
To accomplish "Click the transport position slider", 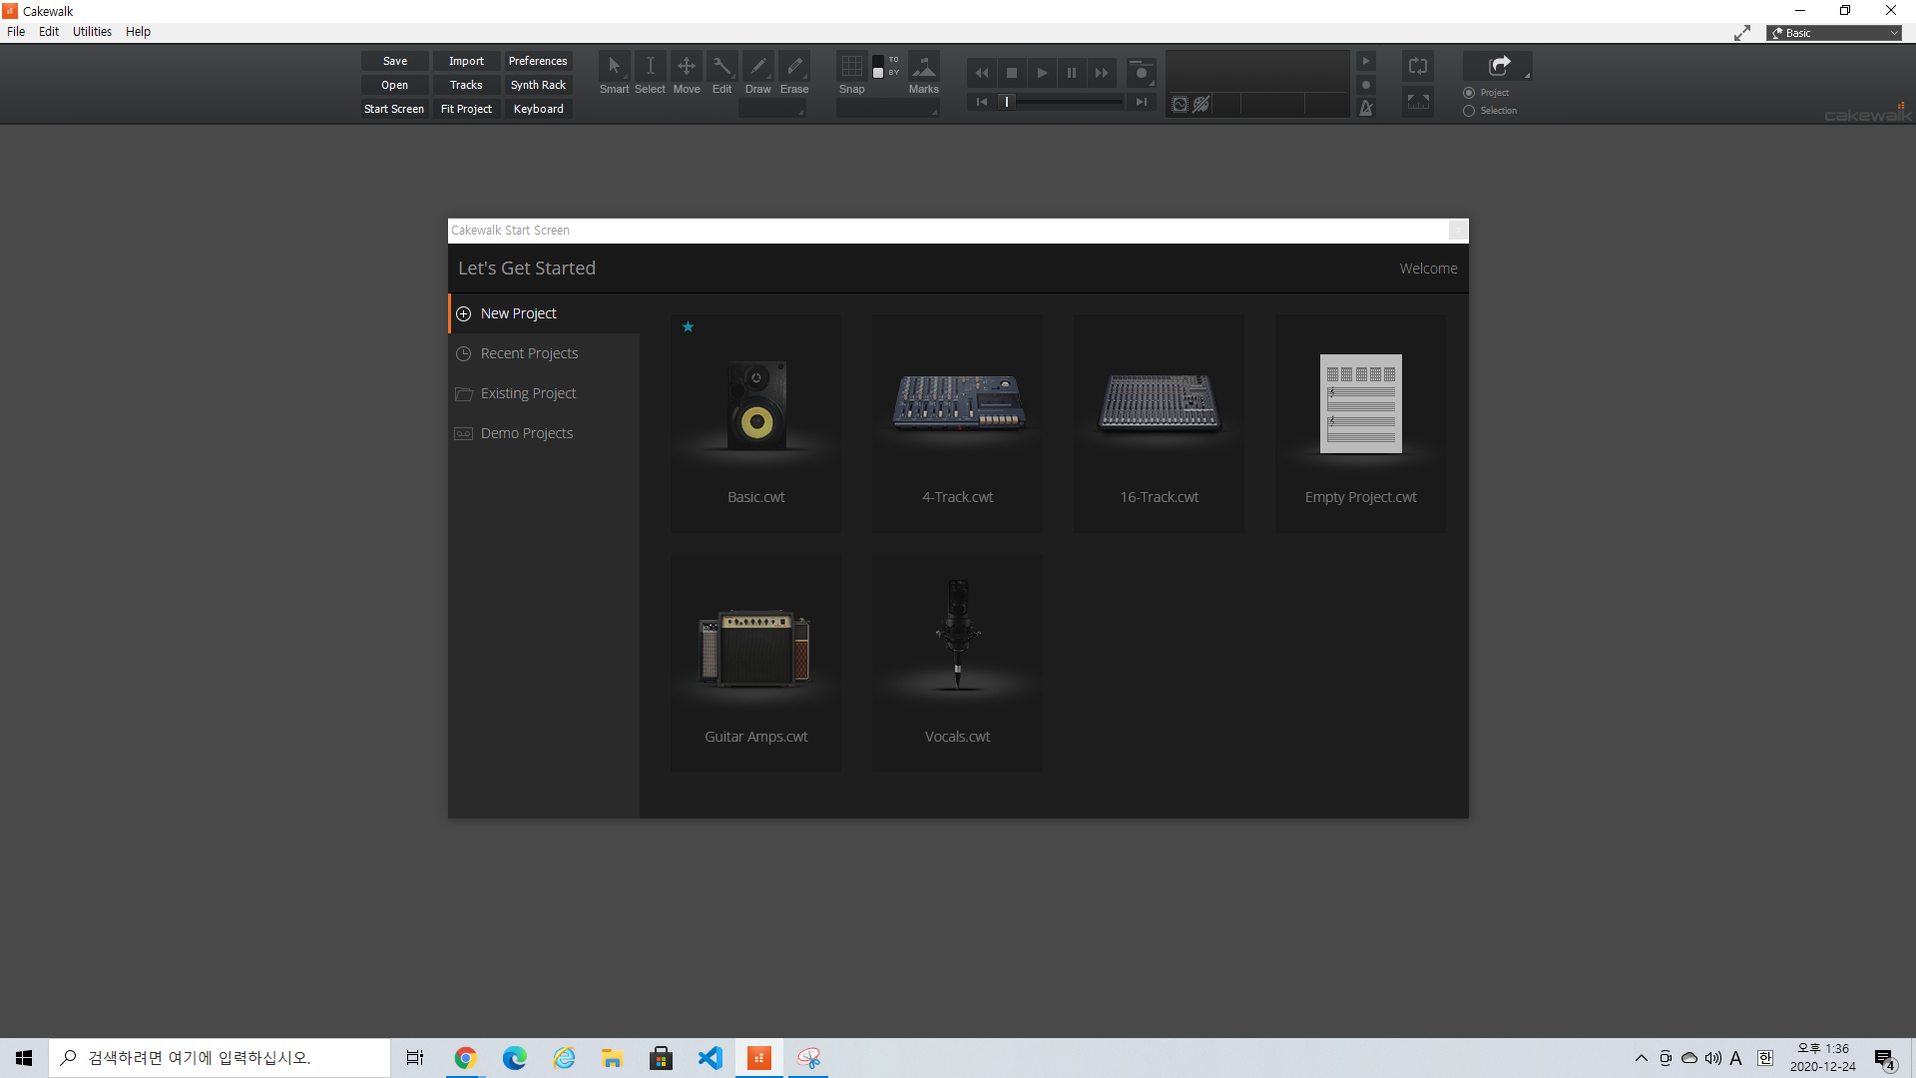I will coord(1064,102).
